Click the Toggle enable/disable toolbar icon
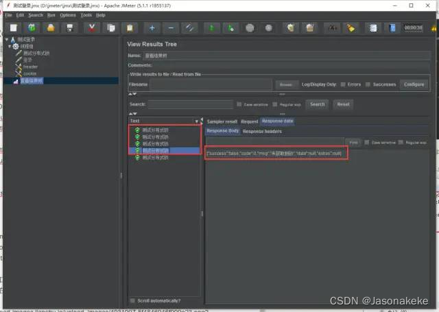439x312 pixels. pos(189,27)
